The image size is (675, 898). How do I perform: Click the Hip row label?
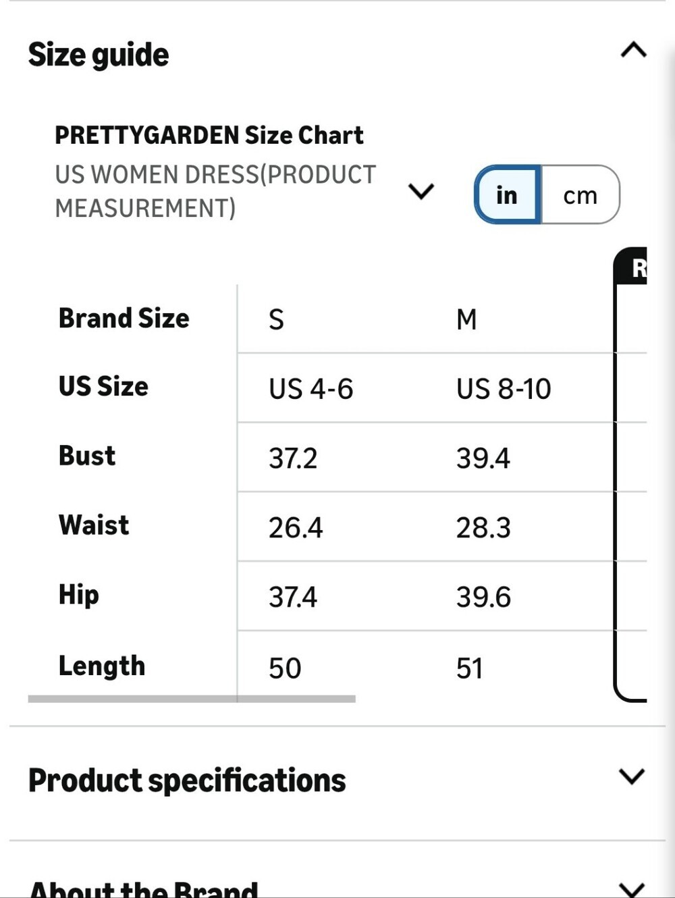[x=79, y=596]
